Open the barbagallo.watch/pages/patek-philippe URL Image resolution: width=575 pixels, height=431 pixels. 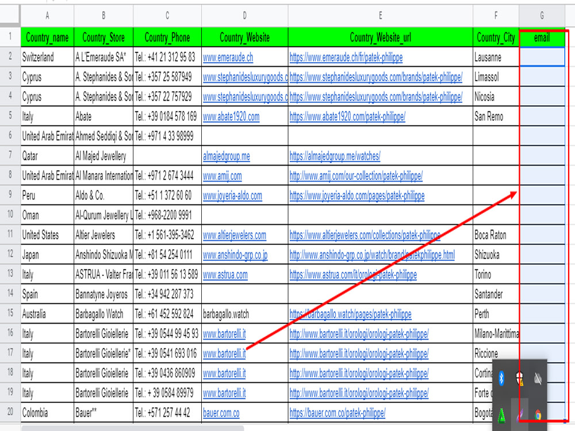click(x=350, y=314)
